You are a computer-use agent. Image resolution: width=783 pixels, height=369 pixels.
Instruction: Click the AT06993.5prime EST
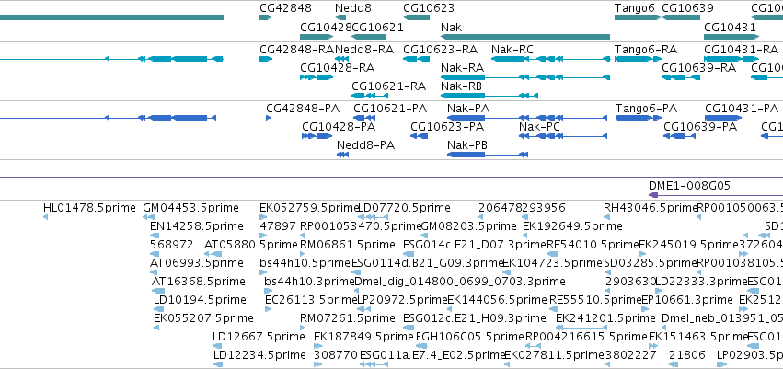154,272
